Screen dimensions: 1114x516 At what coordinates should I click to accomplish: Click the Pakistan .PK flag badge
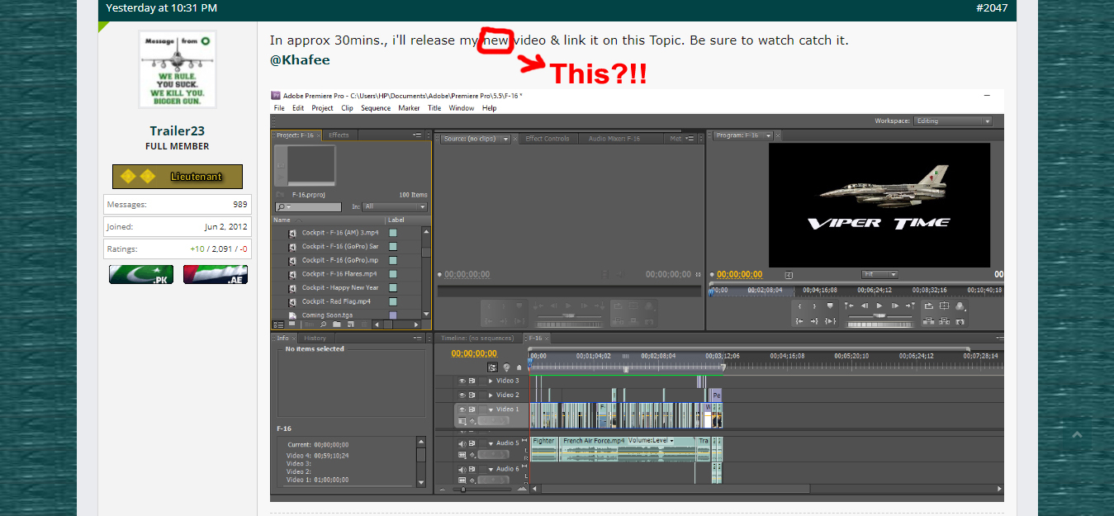pos(141,274)
